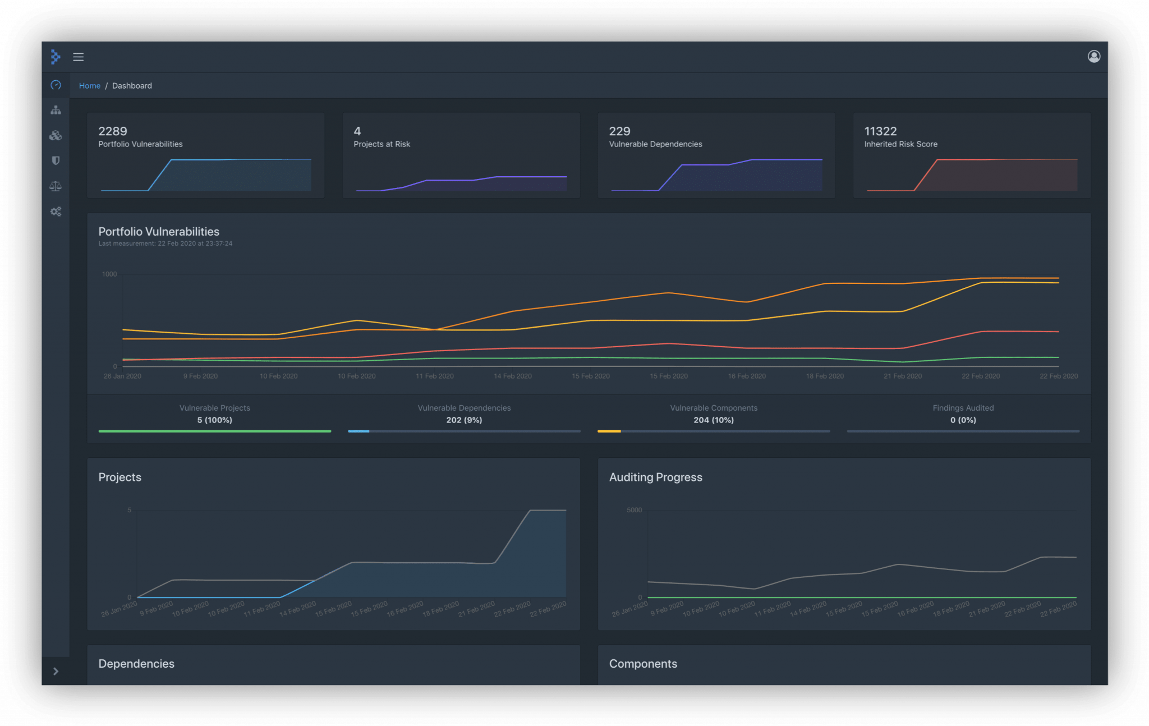Image resolution: width=1149 pixels, height=726 pixels.
Task: Select the Portfolio Vulnerabilities summary card
Action: 205,155
